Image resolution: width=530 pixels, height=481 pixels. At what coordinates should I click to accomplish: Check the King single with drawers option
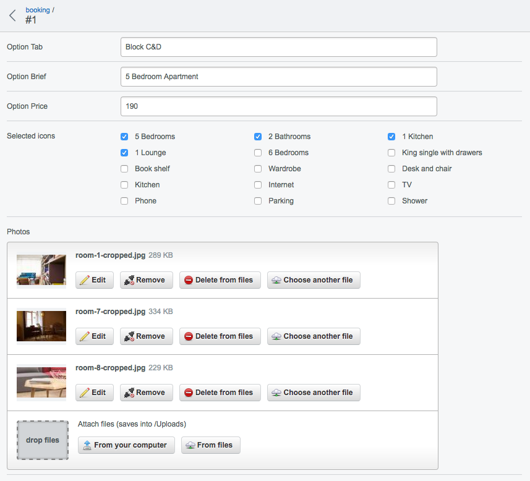tap(391, 153)
